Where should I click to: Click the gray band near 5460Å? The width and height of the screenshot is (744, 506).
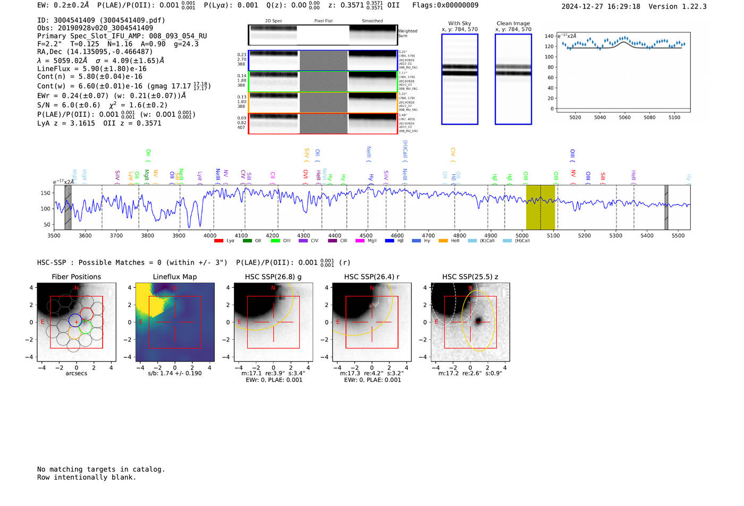click(666, 207)
